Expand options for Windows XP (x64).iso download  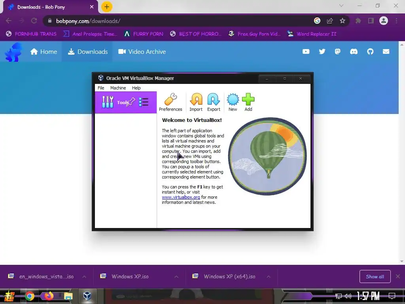[269, 277]
